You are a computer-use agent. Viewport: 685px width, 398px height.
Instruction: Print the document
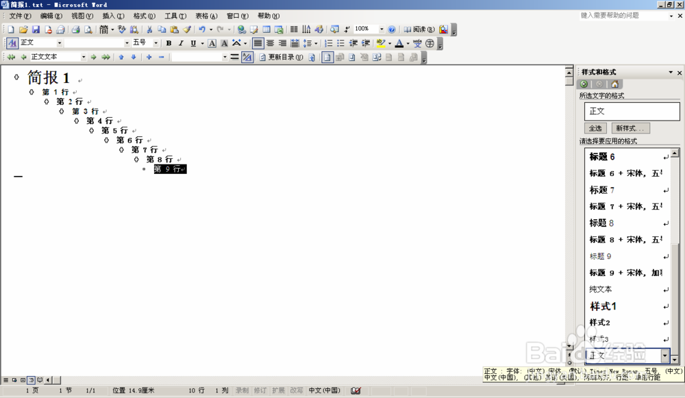coord(75,29)
